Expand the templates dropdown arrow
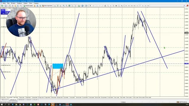 coord(88,6)
